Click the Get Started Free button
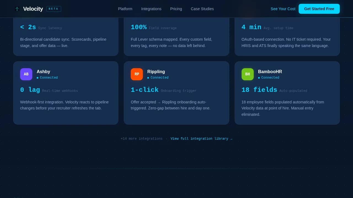Image resolution: width=353 pixels, height=198 pixels. pyautogui.click(x=319, y=9)
